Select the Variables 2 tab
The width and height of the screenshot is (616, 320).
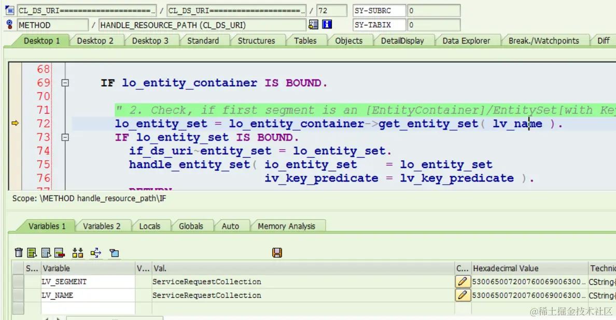pyautogui.click(x=102, y=227)
